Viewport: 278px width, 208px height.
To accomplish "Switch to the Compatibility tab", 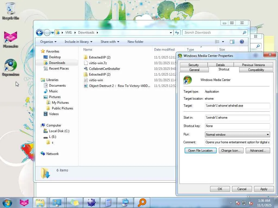I will pyautogui.click(x=256, y=70).
